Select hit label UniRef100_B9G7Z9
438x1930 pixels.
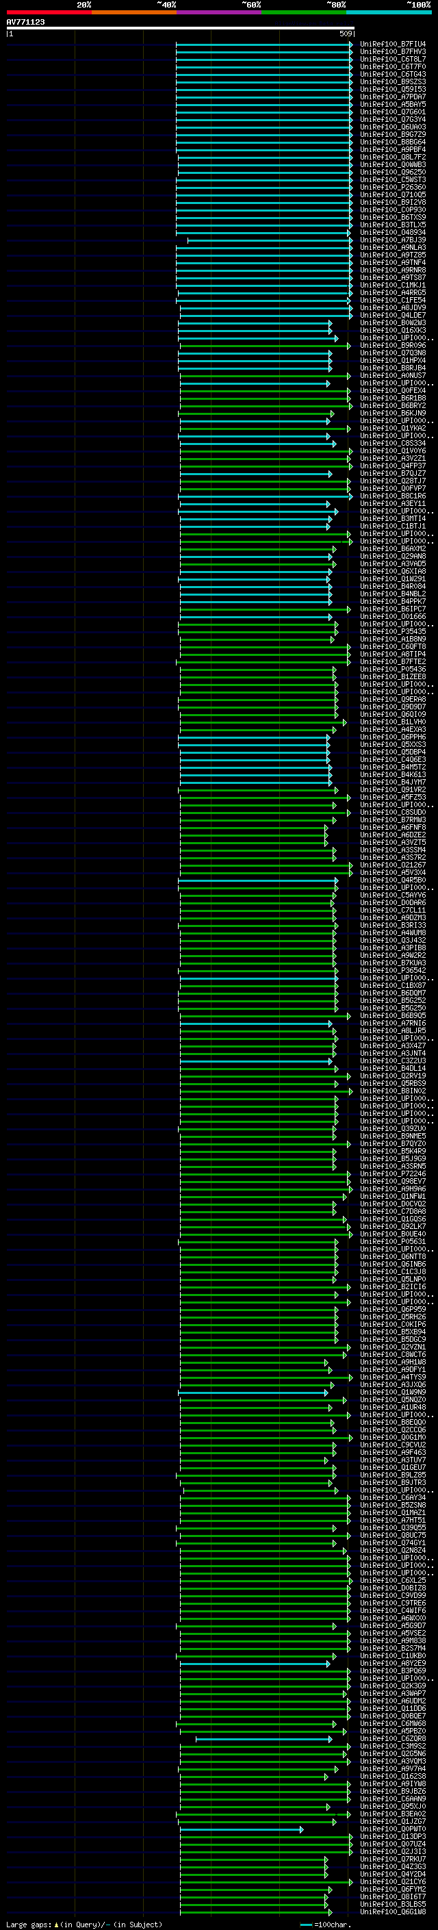coord(393,134)
